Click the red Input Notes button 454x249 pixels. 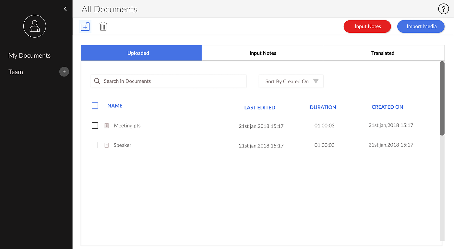[367, 27]
